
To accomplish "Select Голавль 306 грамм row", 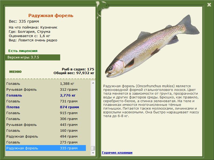I will pyautogui.click(x=46, y=119).
